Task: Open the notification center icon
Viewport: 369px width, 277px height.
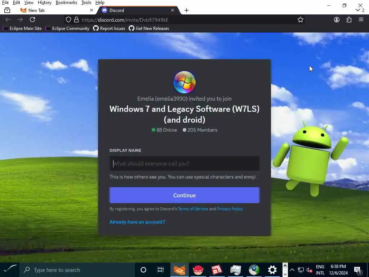Action: click(x=358, y=270)
